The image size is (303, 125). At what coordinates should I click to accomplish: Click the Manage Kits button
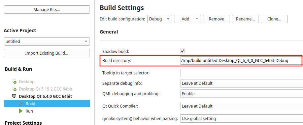tap(47, 10)
